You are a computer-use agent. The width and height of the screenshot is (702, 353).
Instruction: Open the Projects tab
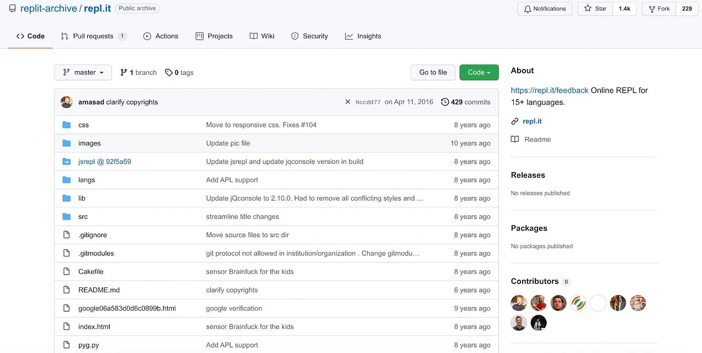click(214, 36)
